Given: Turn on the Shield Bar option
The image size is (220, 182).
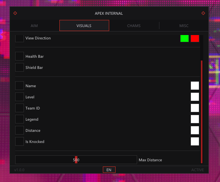Looking at the screenshot, I should point(20,67).
